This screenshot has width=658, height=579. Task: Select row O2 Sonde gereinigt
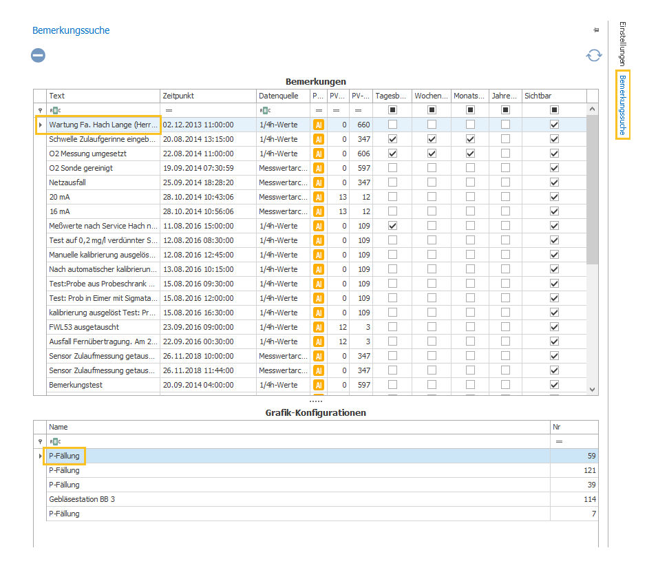(310, 168)
